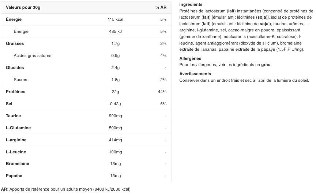
Task: Click the 'Bromelaïne' row label
Action: 18,164
